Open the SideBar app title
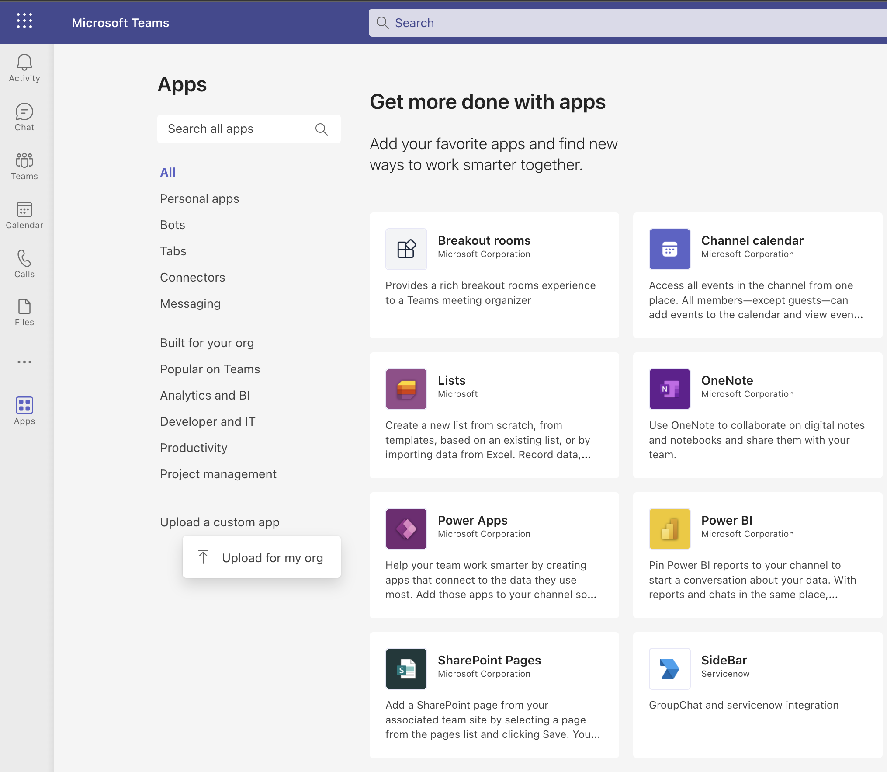This screenshot has height=772, width=887. coord(724,660)
